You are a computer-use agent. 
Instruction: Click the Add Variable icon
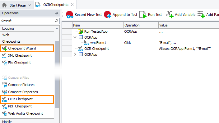[x=170, y=15]
